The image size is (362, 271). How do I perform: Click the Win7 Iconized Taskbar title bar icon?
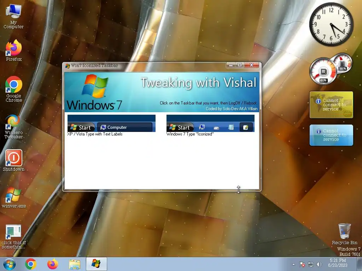(x=68, y=66)
